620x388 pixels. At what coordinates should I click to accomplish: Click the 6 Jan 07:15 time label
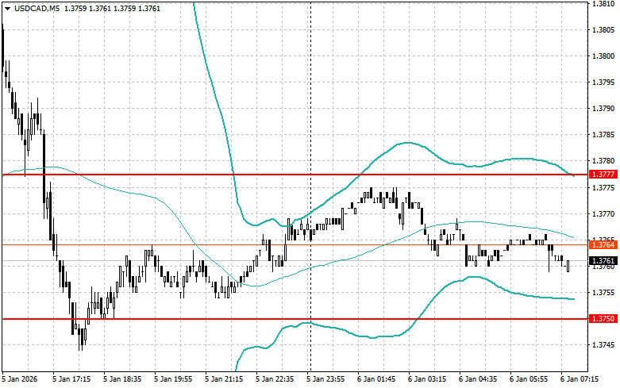[x=580, y=379]
